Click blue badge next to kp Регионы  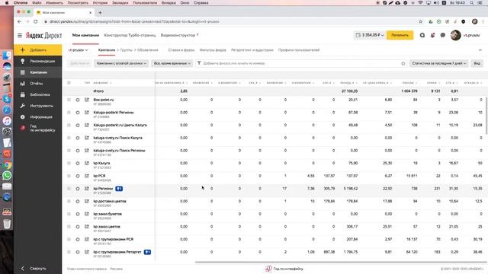pyautogui.click(x=119, y=189)
